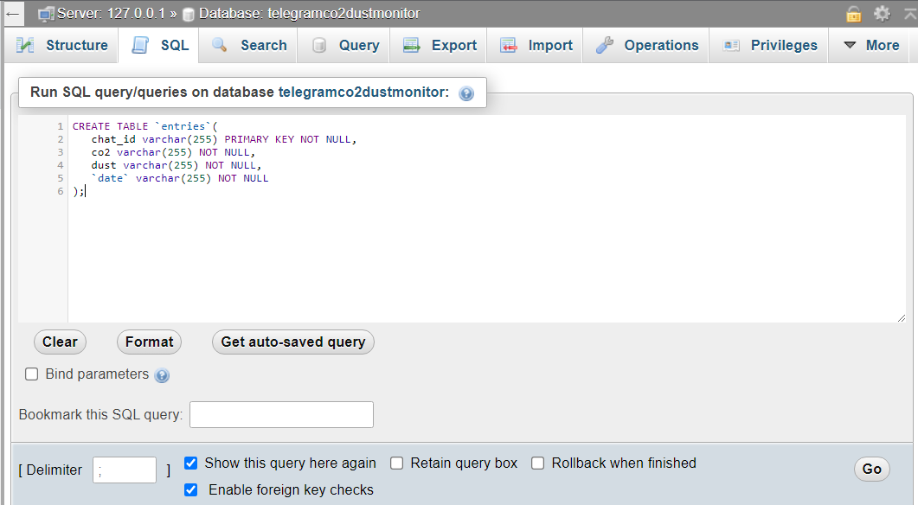Click the Server: 127.0.0.1 breadcrumb link
The image size is (918, 505).
point(105,14)
